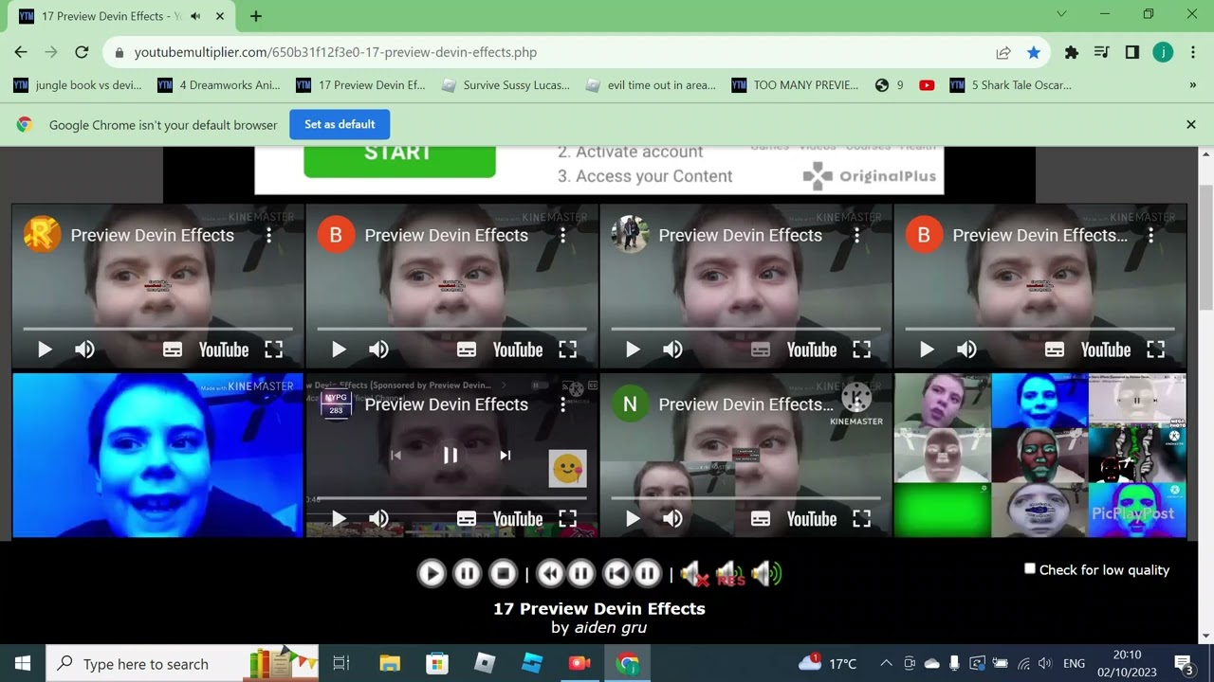Toggle captions on the R-channel video
Viewport: 1214px width, 682px height.
[x=172, y=350]
